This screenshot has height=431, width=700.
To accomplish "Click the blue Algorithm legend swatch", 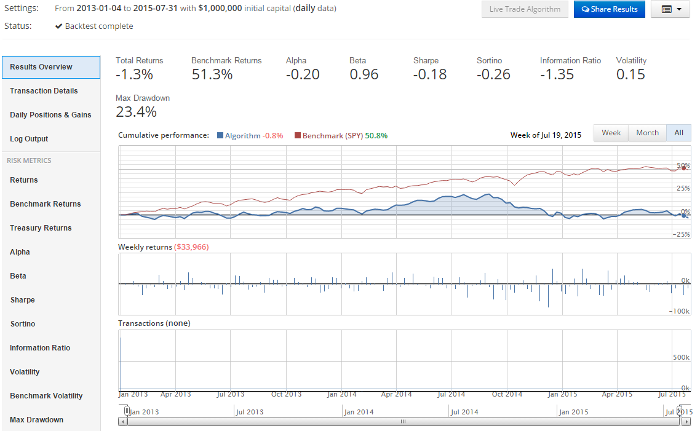I will [x=220, y=136].
